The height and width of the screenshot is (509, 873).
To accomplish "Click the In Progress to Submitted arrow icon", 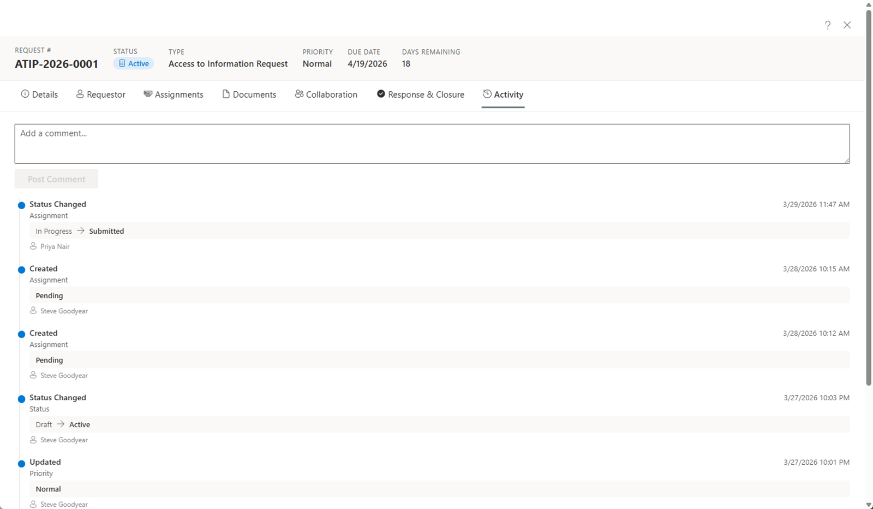I will pyautogui.click(x=81, y=231).
